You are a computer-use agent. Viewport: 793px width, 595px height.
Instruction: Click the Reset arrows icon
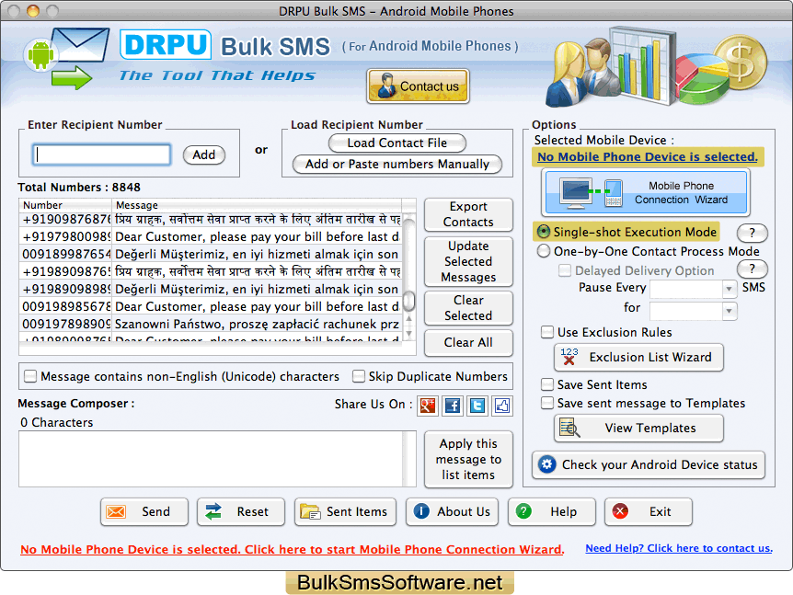pos(213,511)
